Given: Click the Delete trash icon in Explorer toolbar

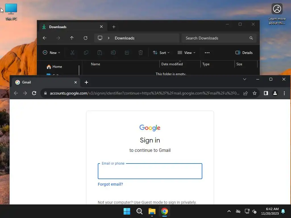Looking at the screenshot, I should click(x=141, y=53).
